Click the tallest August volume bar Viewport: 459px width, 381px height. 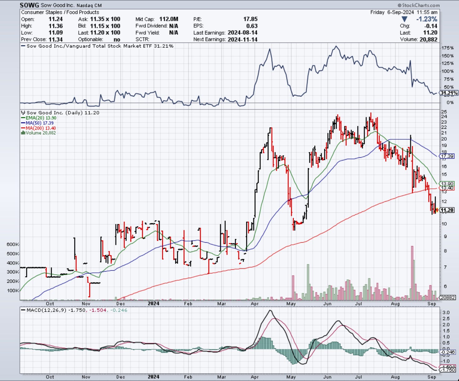[x=412, y=273]
